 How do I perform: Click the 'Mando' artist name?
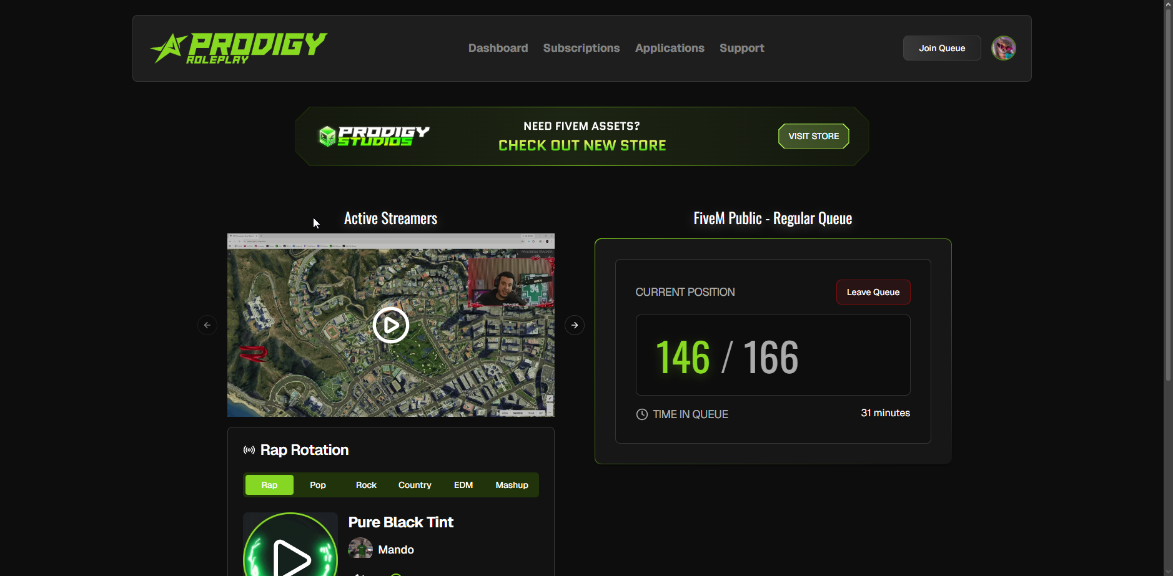(396, 550)
